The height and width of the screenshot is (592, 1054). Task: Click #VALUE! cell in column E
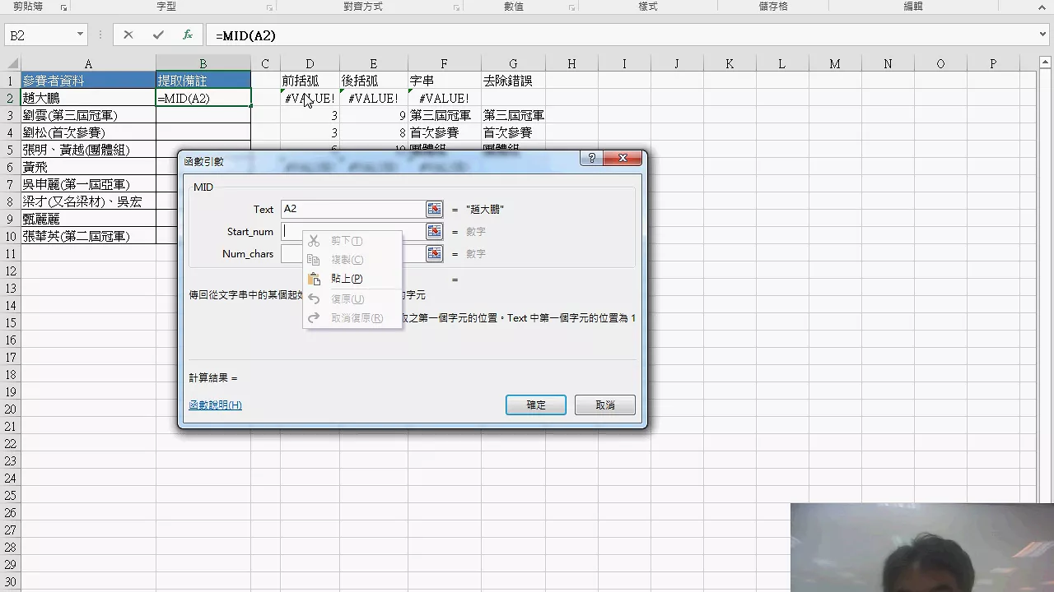[x=373, y=99]
